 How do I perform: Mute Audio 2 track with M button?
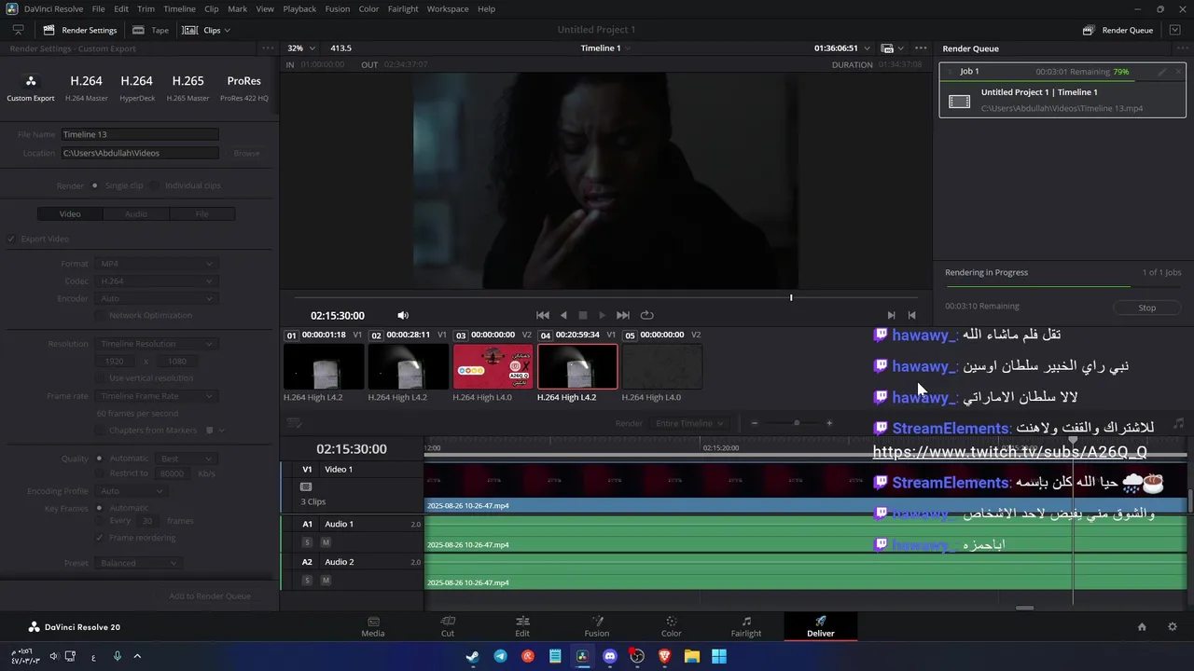click(x=326, y=581)
